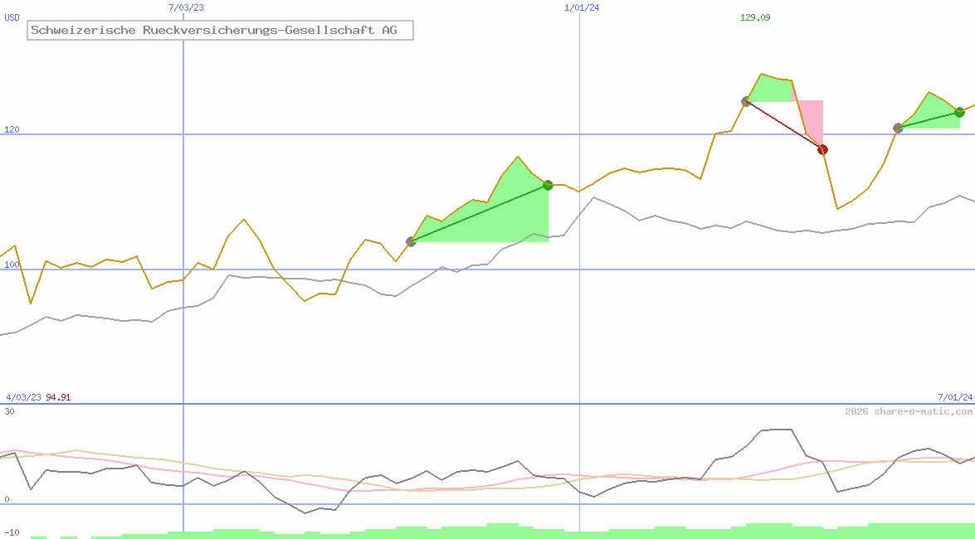This screenshot has height=539, width=975.
Task: Click the USD currency label
Action: [12, 17]
